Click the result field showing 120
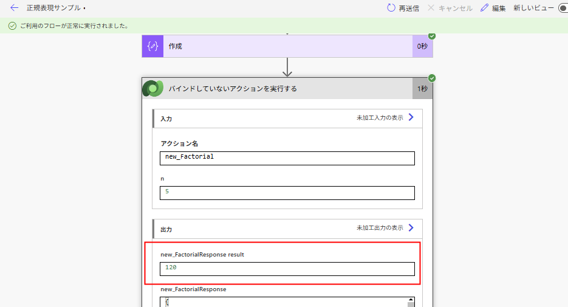568x307 pixels. [x=287, y=268]
